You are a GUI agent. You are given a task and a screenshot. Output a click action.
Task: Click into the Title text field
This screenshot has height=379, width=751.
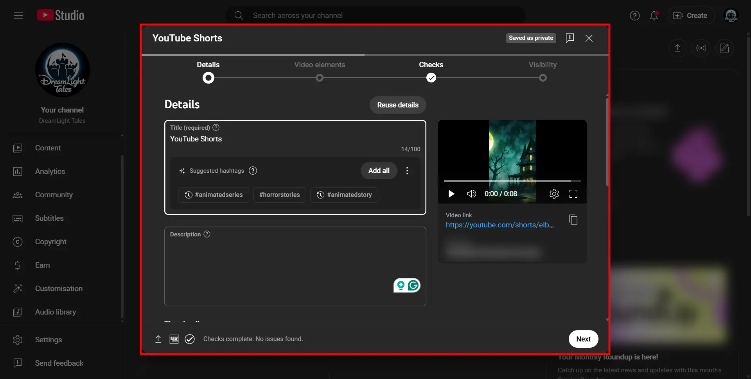tap(295, 139)
